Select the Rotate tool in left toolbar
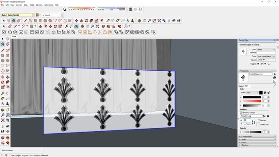 [3, 82]
